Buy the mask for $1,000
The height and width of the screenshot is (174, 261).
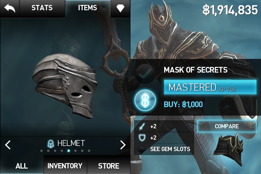[x=183, y=104]
